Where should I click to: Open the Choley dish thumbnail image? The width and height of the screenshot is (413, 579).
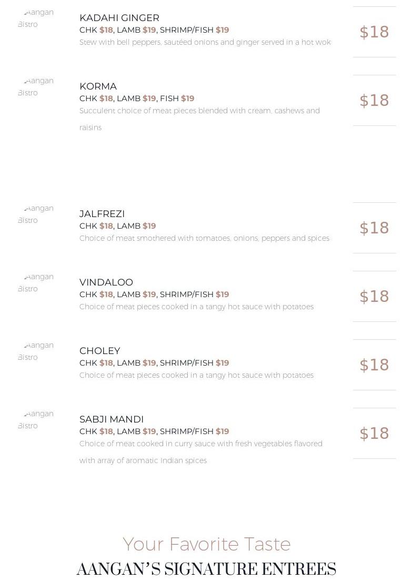[36, 351]
